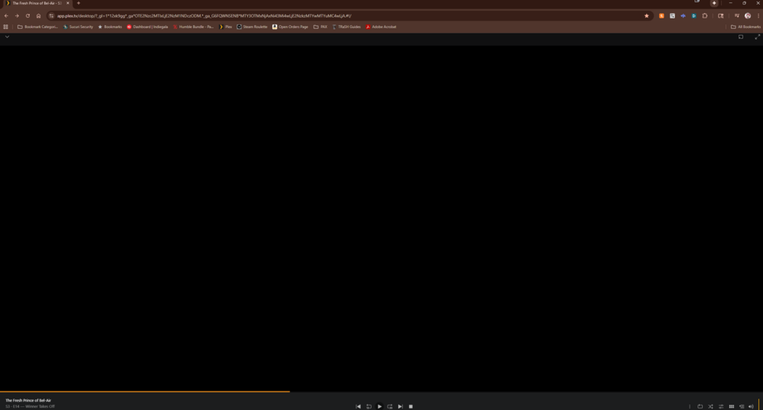763x410 pixels.
Task: Expand the PAX bookmarks folder
Action: (x=320, y=27)
